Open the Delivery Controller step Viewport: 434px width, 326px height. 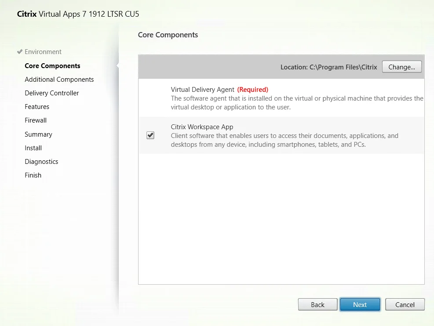[x=52, y=93]
